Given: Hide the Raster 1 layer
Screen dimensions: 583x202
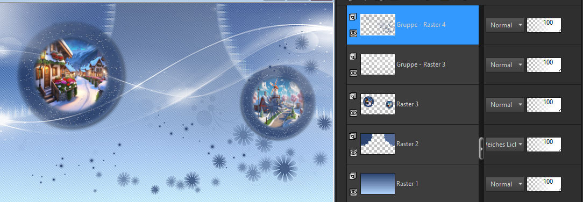Looking at the screenshot, I should tap(353, 192).
